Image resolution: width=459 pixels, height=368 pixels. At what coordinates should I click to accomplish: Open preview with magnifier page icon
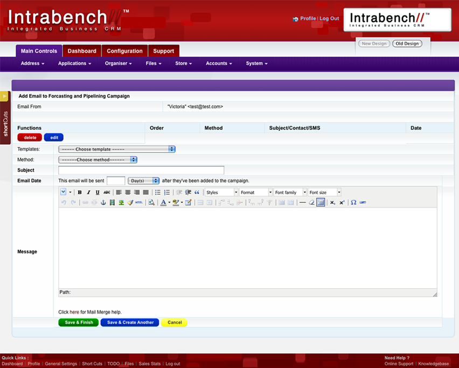[x=151, y=202]
